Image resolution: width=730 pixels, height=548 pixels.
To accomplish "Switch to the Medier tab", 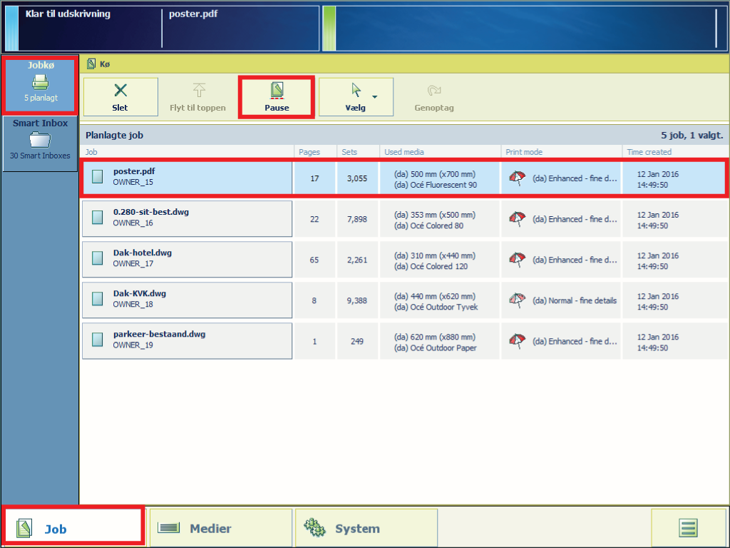I will (x=221, y=528).
